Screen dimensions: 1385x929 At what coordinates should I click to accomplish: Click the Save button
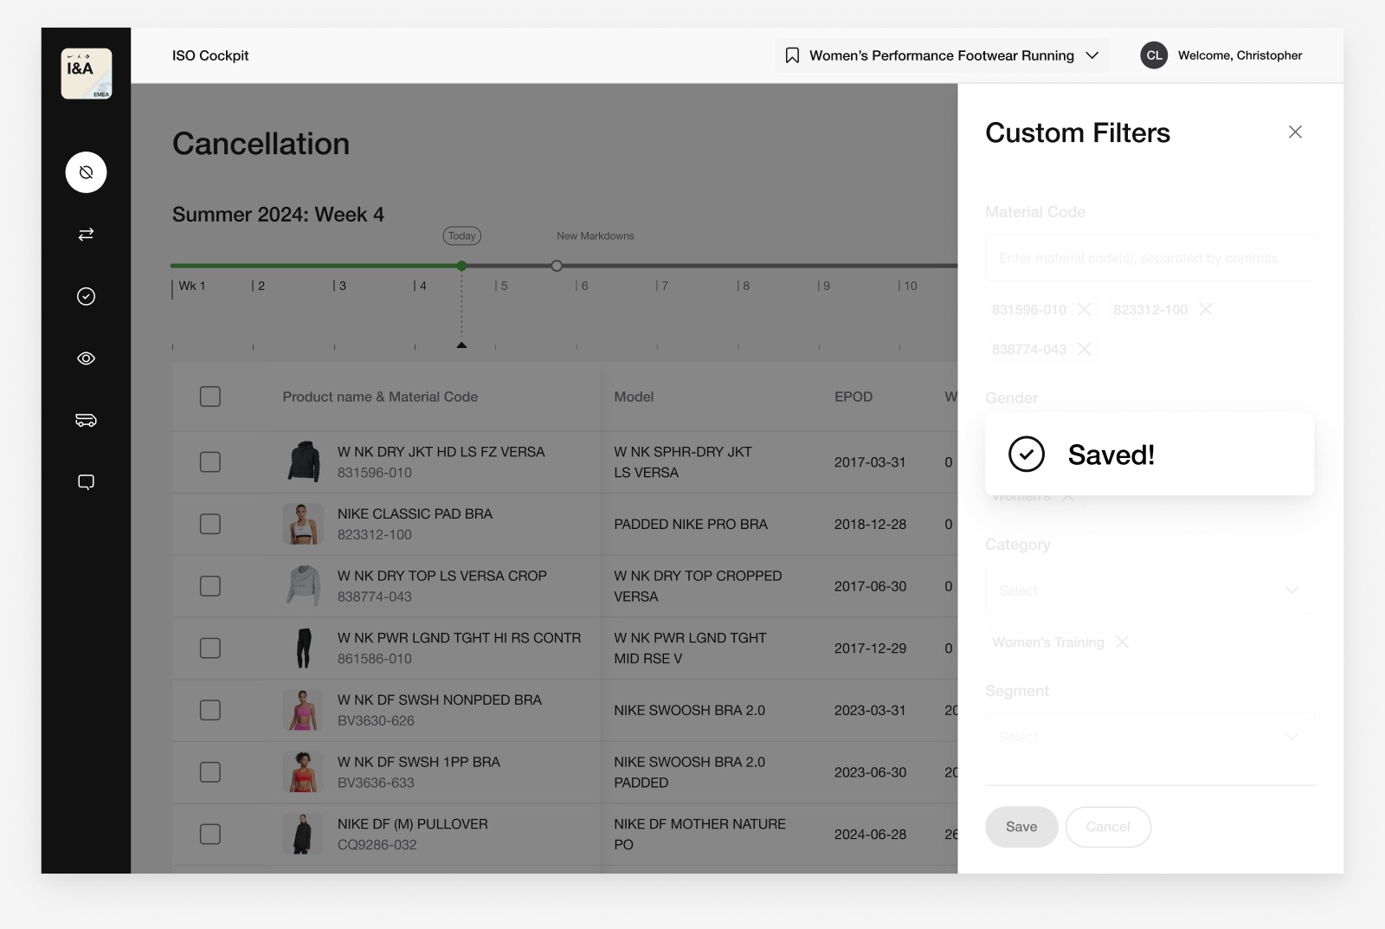click(1021, 827)
